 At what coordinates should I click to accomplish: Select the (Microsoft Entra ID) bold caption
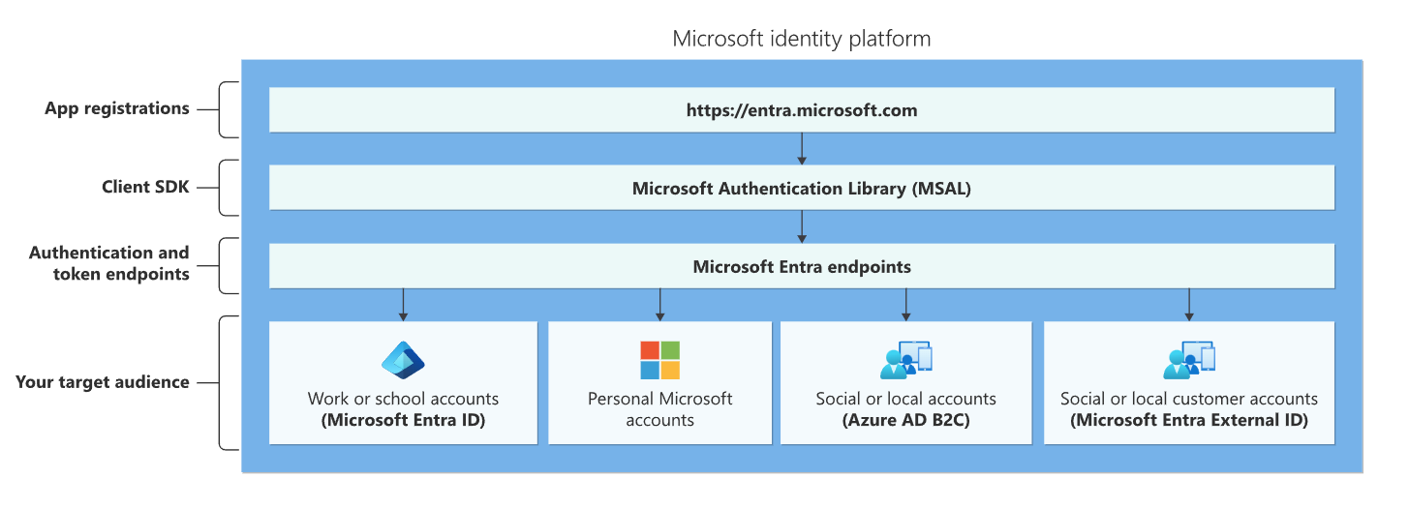coord(403,420)
